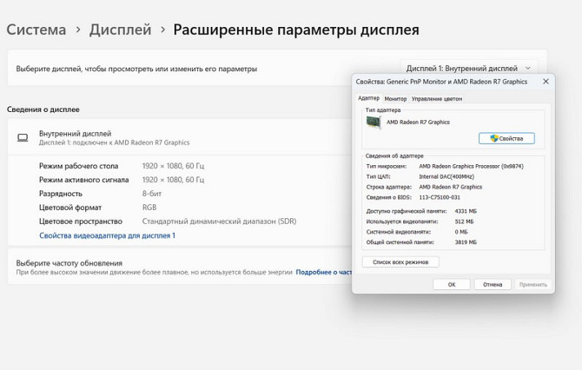The image size is (582, 370).
Task: Click the chevron arrow of the display selector
Action: 527,68
